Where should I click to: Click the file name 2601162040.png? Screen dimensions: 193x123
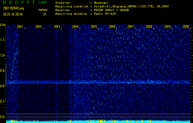pyautogui.click(x=14, y=8)
